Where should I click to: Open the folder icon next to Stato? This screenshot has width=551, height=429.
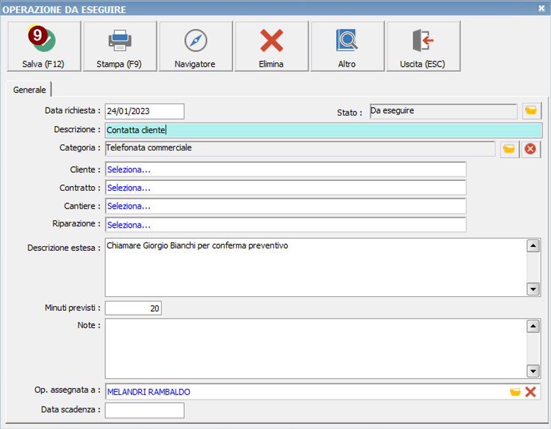[531, 111]
